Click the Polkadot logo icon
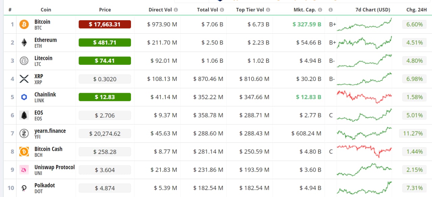Image resolution: width=432 pixels, height=197 pixels. click(24, 188)
